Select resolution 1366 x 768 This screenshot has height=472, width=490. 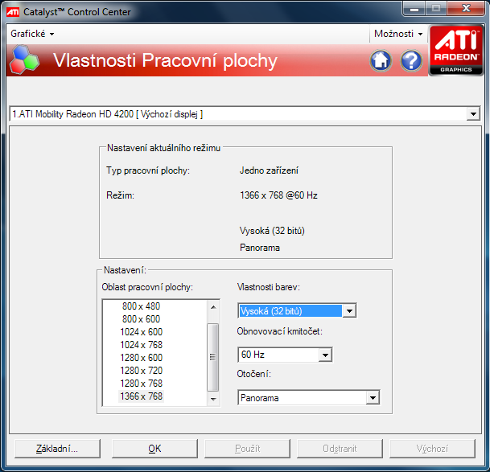tap(142, 396)
